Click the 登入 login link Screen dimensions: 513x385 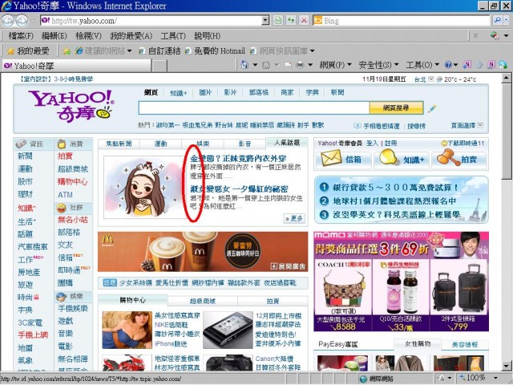(372, 144)
